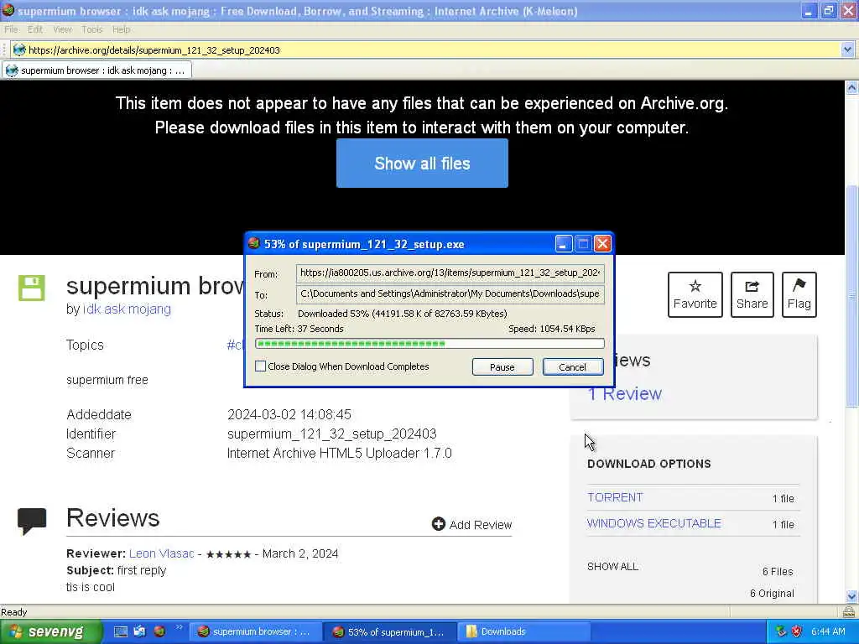This screenshot has height=644, width=859.
Task: Click the '6 Original' count text
Action: (772, 593)
